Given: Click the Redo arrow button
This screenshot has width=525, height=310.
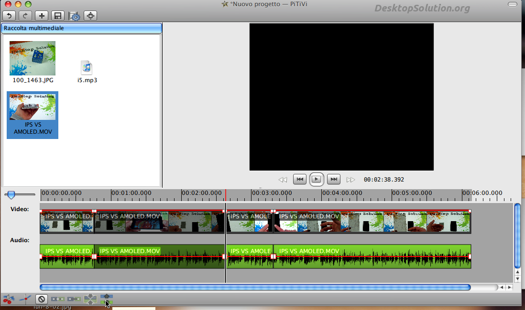Looking at the screenshot, I should (25, 16).
